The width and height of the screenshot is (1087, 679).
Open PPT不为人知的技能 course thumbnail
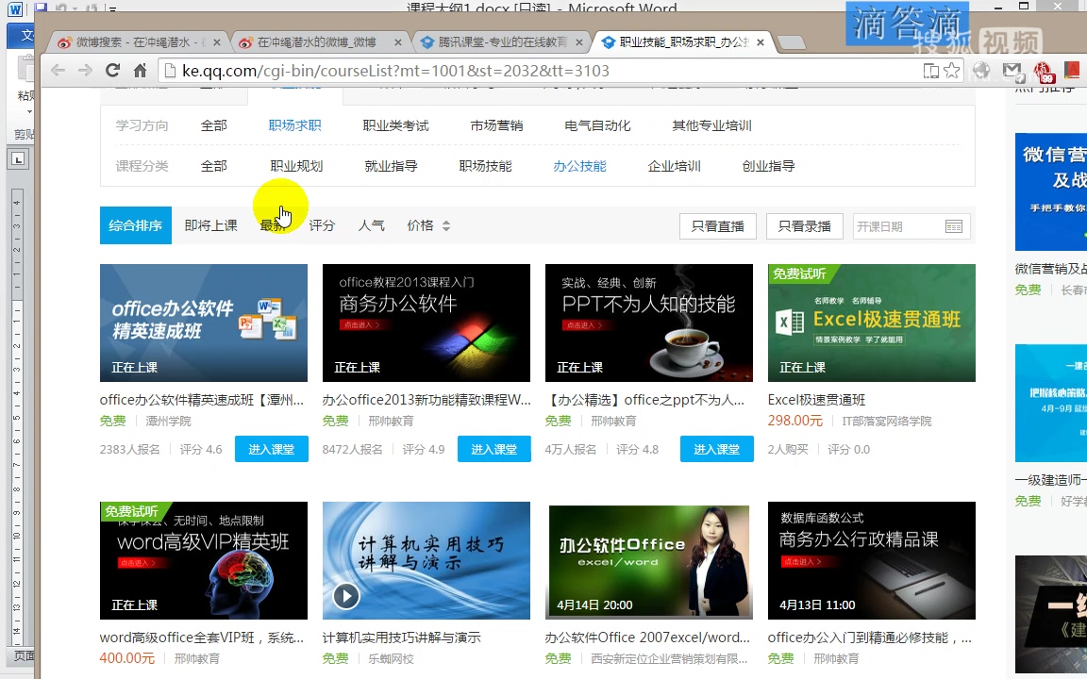click(x=648, y=323)
